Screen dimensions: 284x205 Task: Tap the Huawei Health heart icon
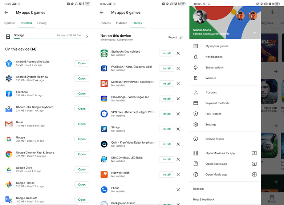click(104, 174)
